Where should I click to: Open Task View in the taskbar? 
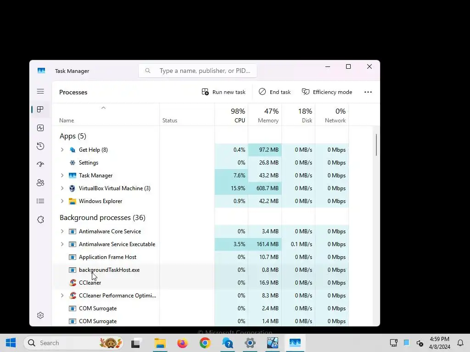point(135,343)
